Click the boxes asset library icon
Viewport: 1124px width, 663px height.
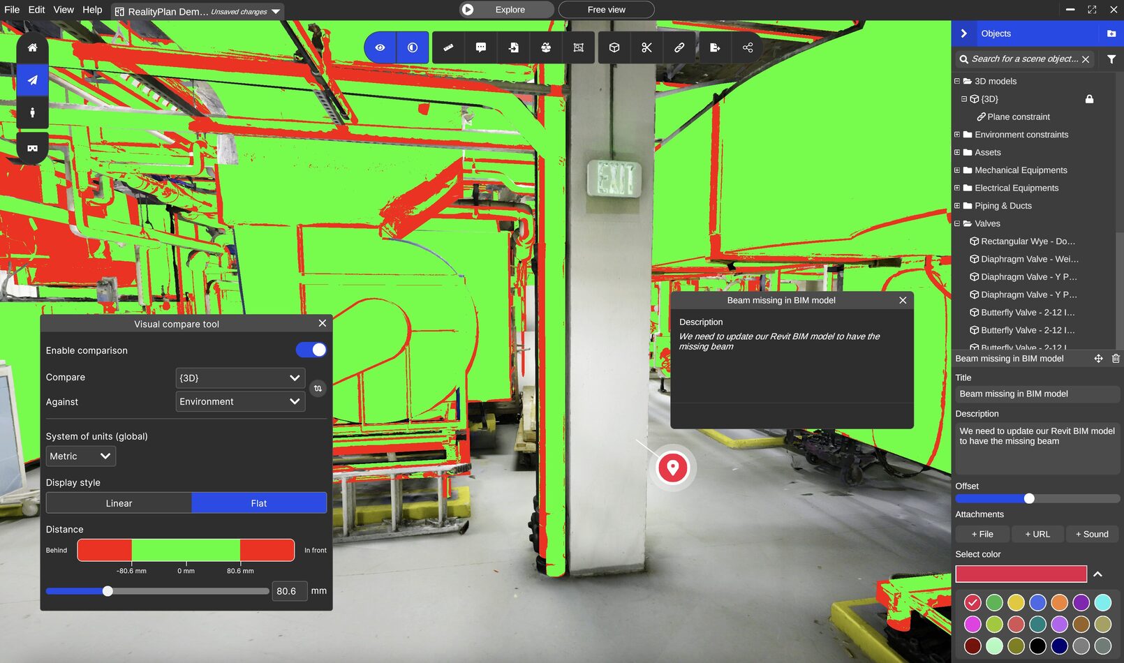(546, 47)
